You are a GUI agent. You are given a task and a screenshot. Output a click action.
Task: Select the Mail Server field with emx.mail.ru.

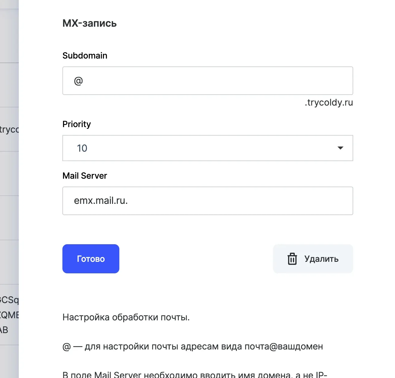tap(207, 201)
